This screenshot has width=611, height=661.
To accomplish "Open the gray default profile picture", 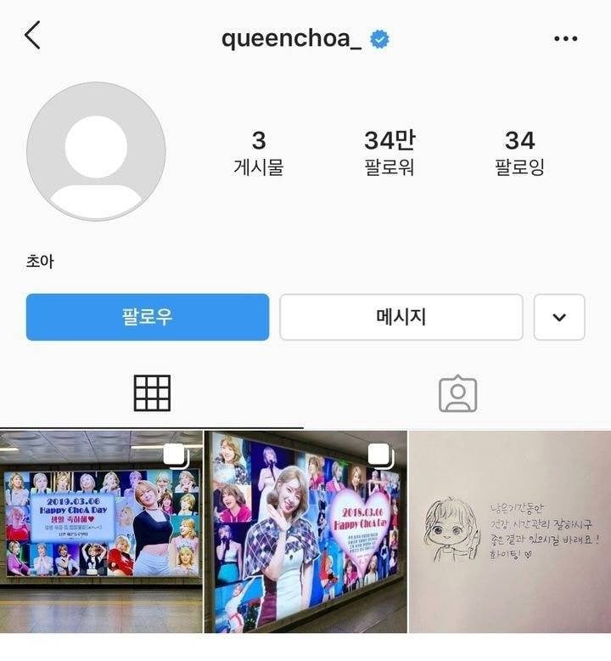I will pos(96,151).
